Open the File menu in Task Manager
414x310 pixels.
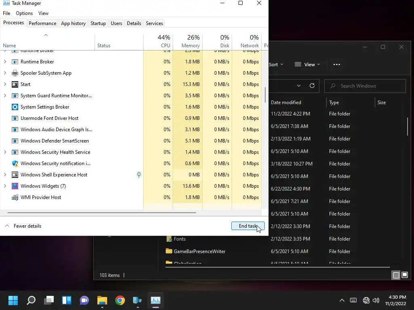click(x=6, y=13)
